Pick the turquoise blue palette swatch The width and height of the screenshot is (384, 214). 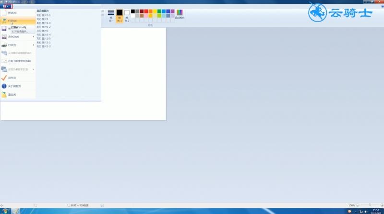point(164,11)
